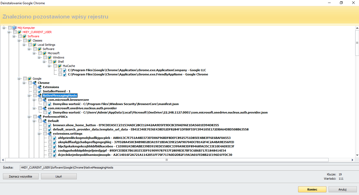This screenshot has height=195, width=359.
Task: Click the chrome.exe.FriendlyAppName value icon
Action: pyautogui.click(x=65, y=74)
